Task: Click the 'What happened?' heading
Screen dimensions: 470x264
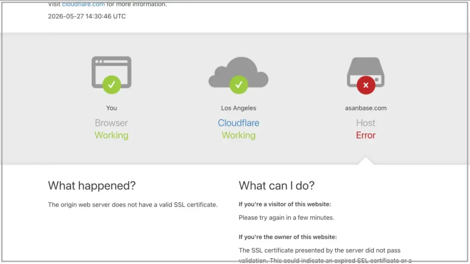Action: [x=92, y=186]
